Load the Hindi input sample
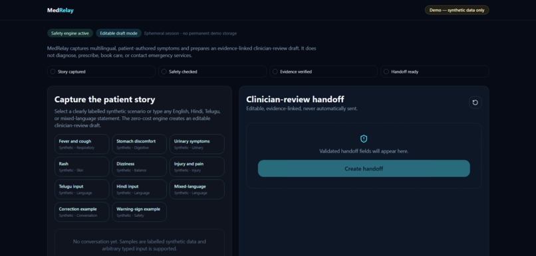The image size is (536, 256). [140, 189]
